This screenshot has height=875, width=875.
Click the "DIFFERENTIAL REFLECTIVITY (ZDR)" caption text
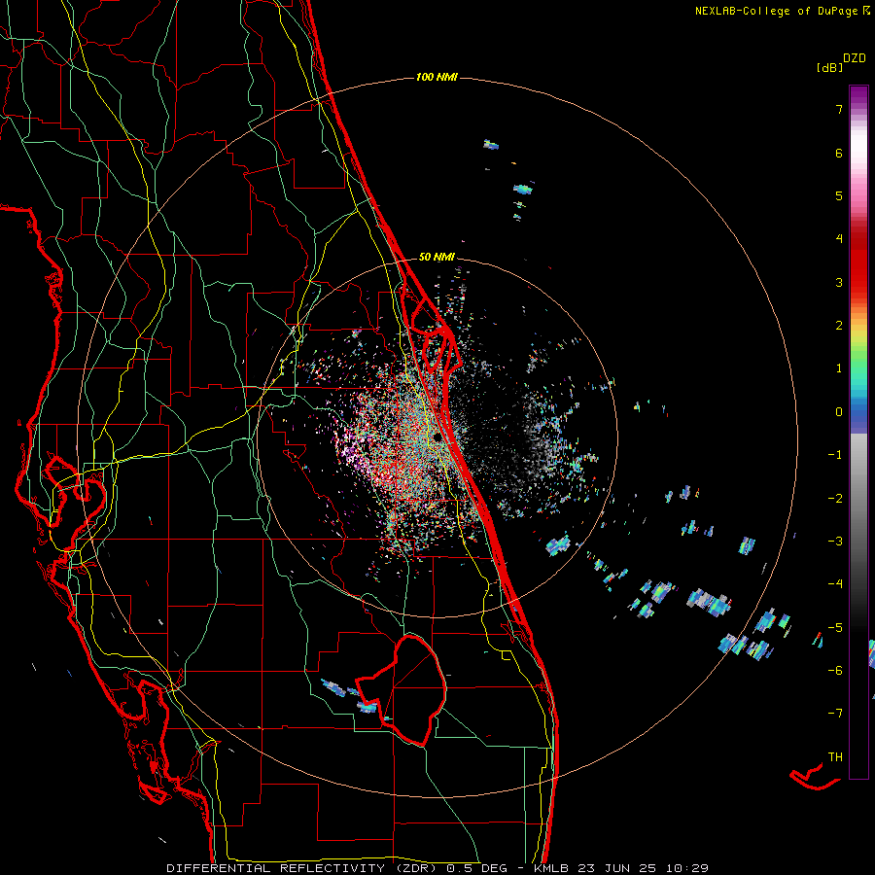303,868
